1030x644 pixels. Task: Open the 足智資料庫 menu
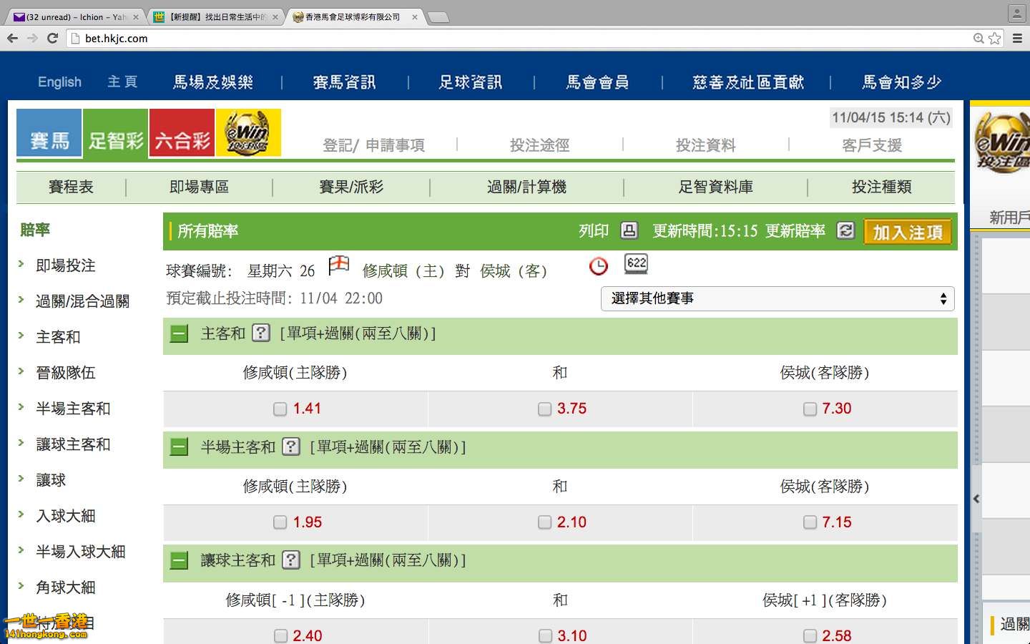716,187
